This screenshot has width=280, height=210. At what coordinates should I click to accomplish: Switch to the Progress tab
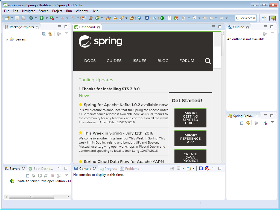tap(108, 169)
